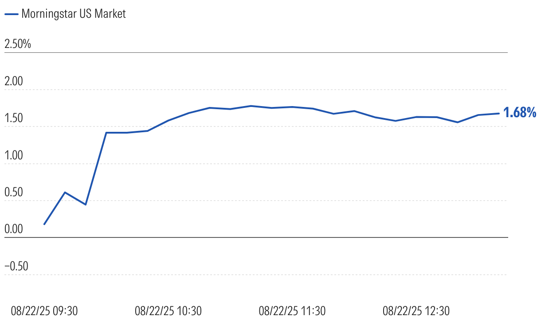Click the 2.50% y-axis label

17,44
